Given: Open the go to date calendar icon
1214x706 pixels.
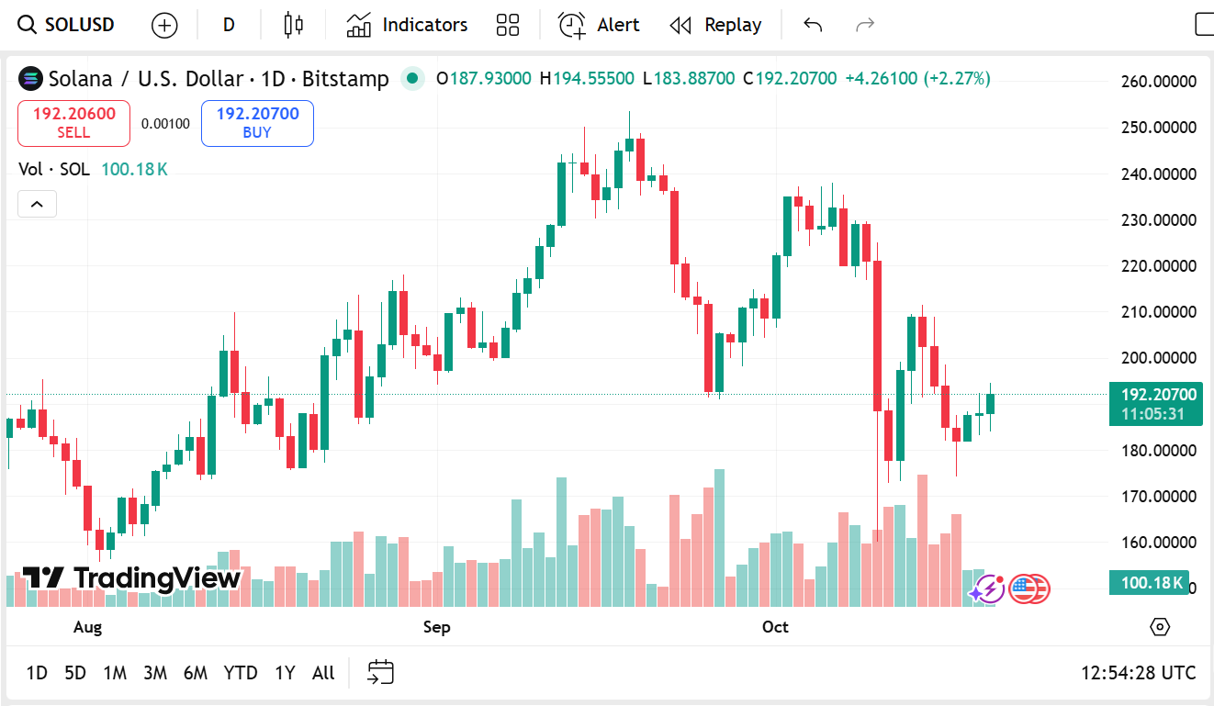Looking at the screenshot, I should pyautogui.click(x=380, y=673).
